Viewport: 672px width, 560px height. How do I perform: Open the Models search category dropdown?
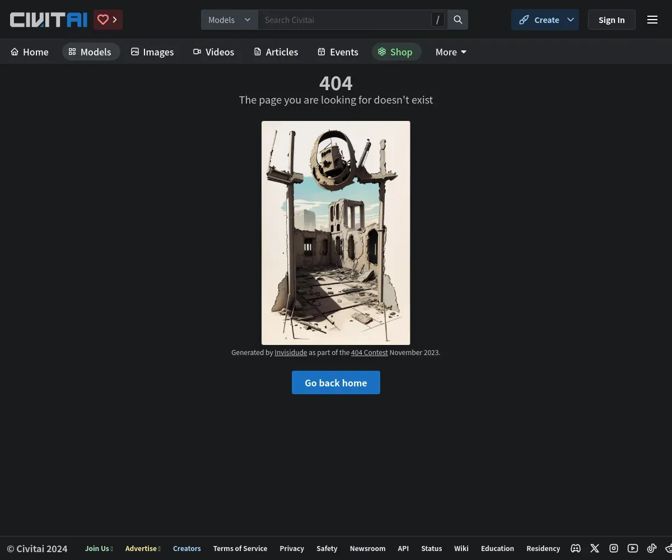click(x=230, y=20)
